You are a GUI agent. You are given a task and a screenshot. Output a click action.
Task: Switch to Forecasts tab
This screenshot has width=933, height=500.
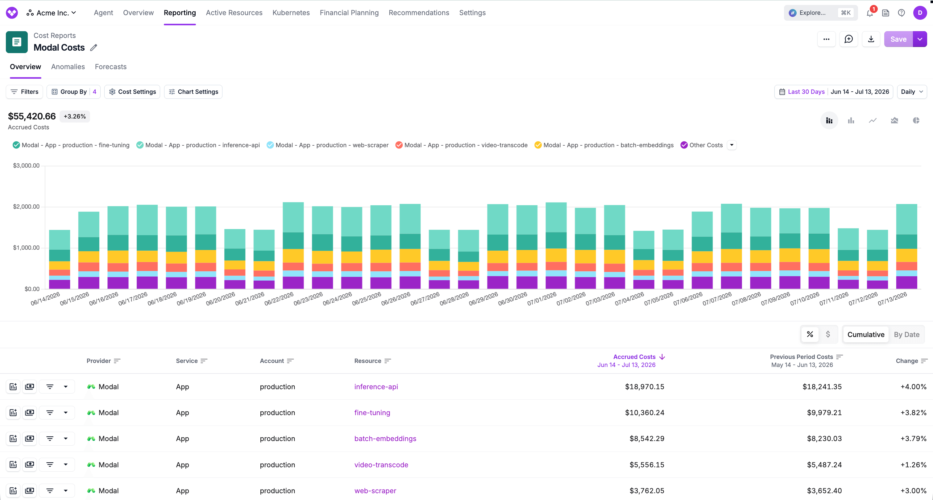(110, 67)
